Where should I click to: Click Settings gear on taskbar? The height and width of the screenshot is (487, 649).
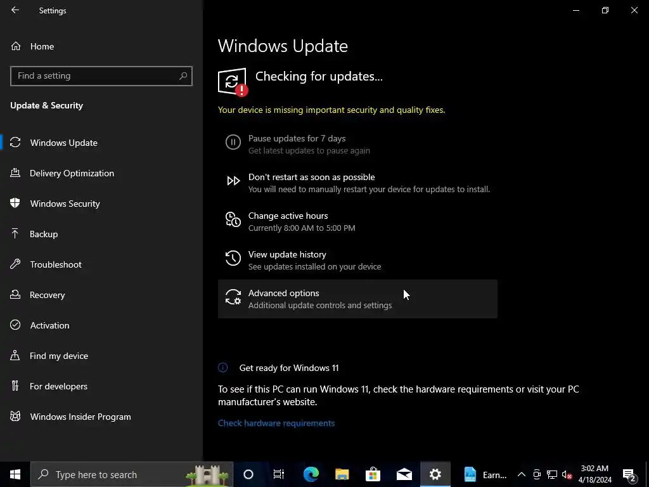coord(435,474)
